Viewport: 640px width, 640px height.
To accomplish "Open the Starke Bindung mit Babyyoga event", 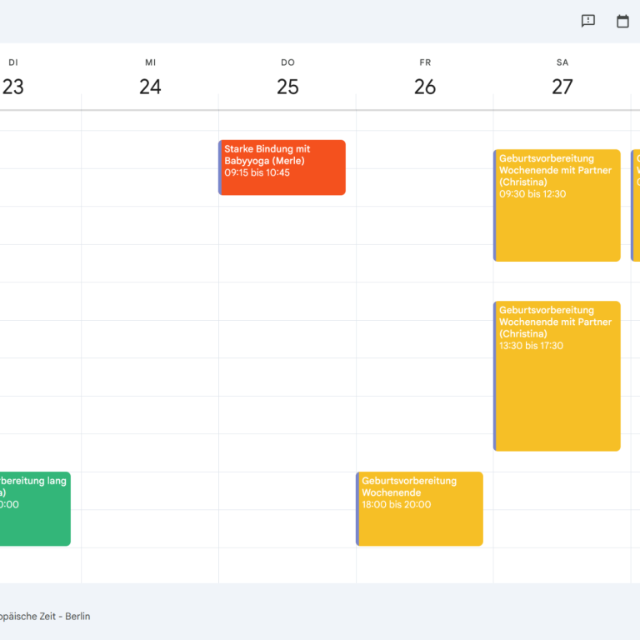I will [x=283, y=167].
